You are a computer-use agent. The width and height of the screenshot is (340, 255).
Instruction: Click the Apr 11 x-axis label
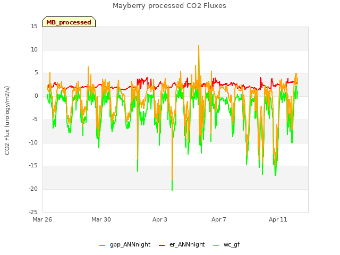click(278, 219)
